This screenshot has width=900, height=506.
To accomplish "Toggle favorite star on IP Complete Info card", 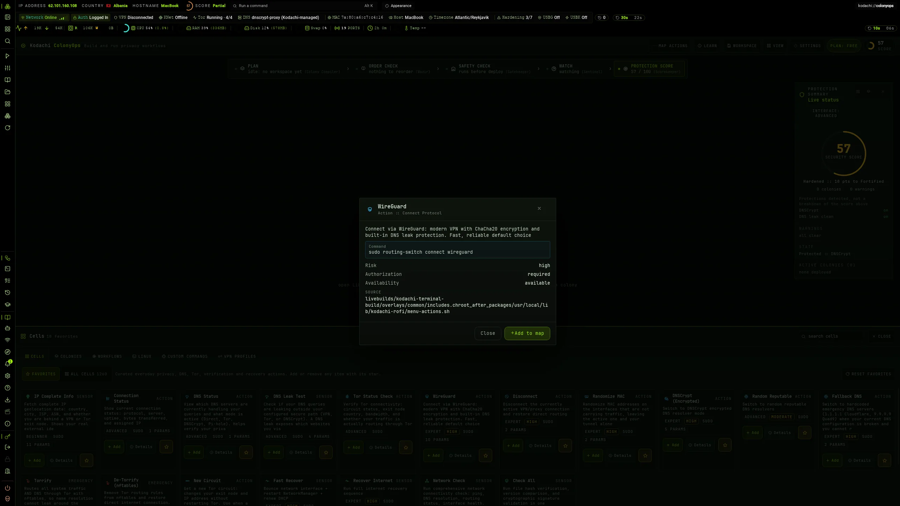I will click(86, 460).
